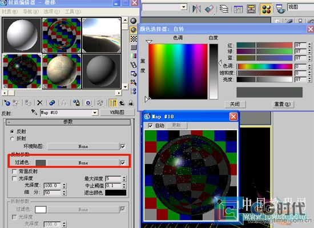This screenshot has height=228, width=314.
Task: Click Show End Result toggle icon
Action: click(113, 103)
